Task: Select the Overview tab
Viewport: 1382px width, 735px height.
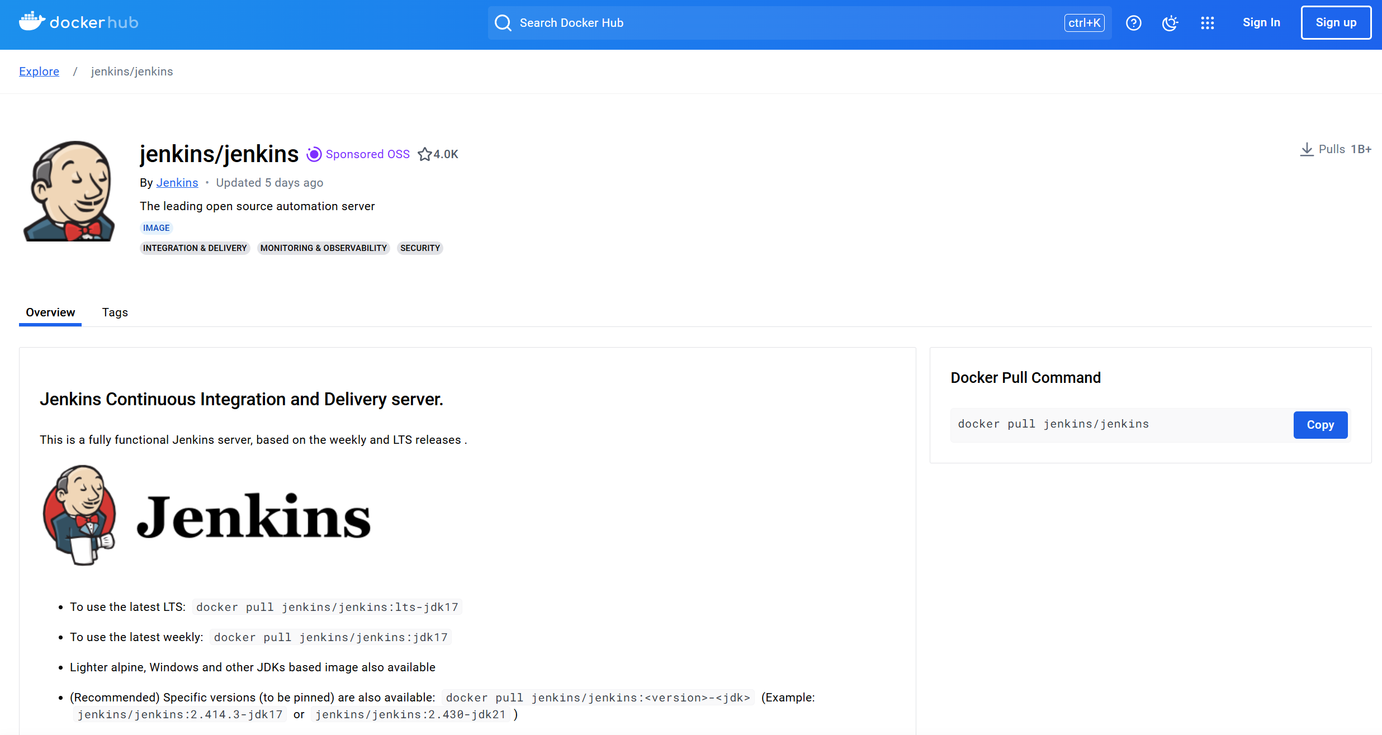Action: point(50,312)
